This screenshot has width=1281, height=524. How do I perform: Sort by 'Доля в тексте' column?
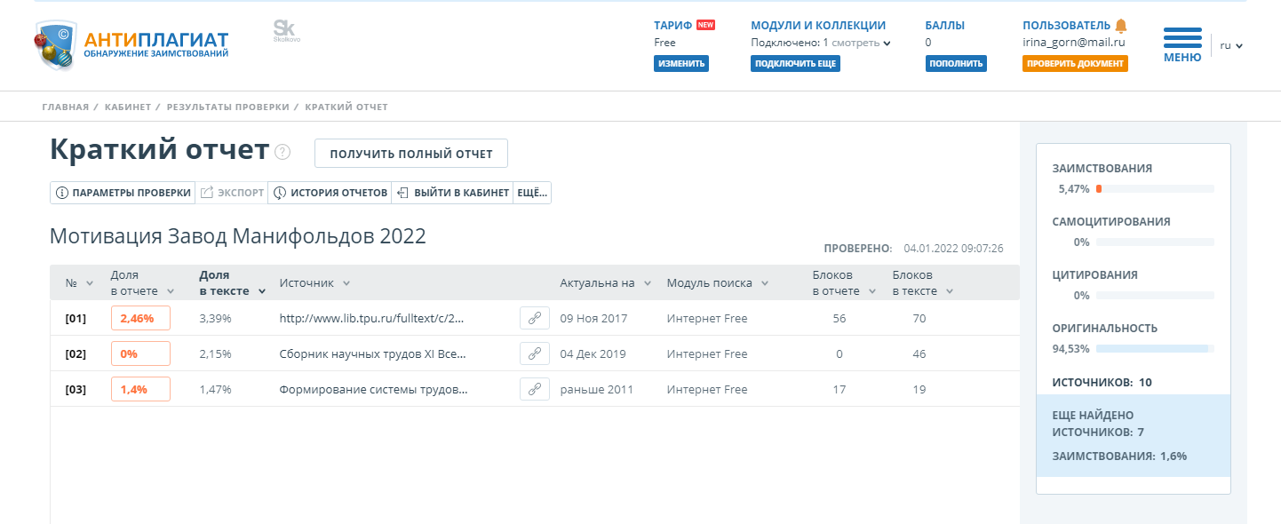(x=231, y=283)
